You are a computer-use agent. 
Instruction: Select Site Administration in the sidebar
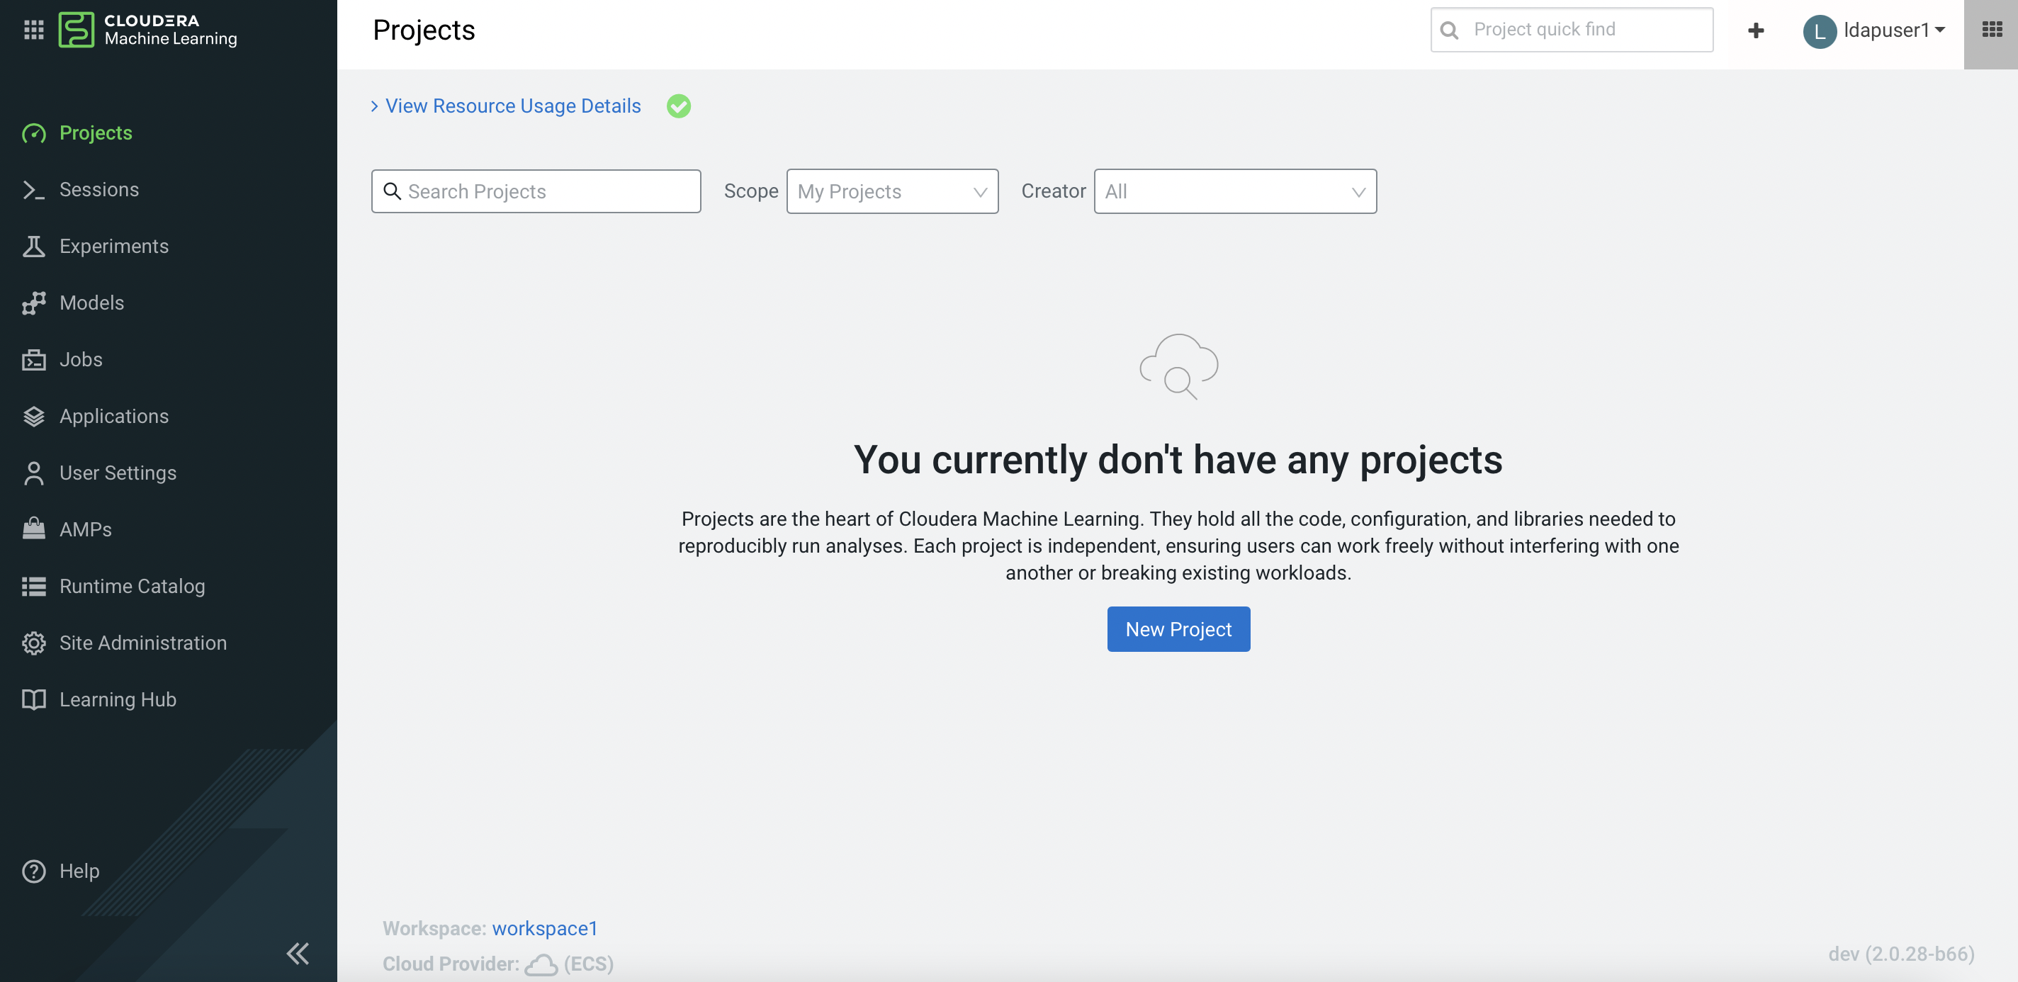[142, 642]
